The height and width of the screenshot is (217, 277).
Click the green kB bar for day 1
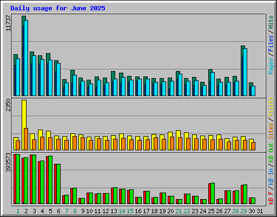[18, 179]
